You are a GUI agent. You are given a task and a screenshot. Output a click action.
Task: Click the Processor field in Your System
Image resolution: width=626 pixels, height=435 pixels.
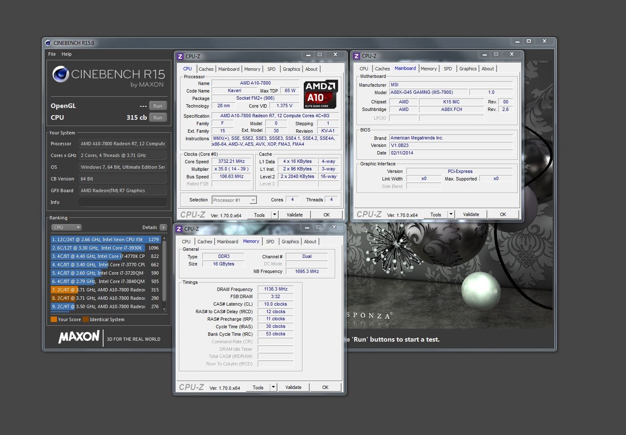coord(123,144)
